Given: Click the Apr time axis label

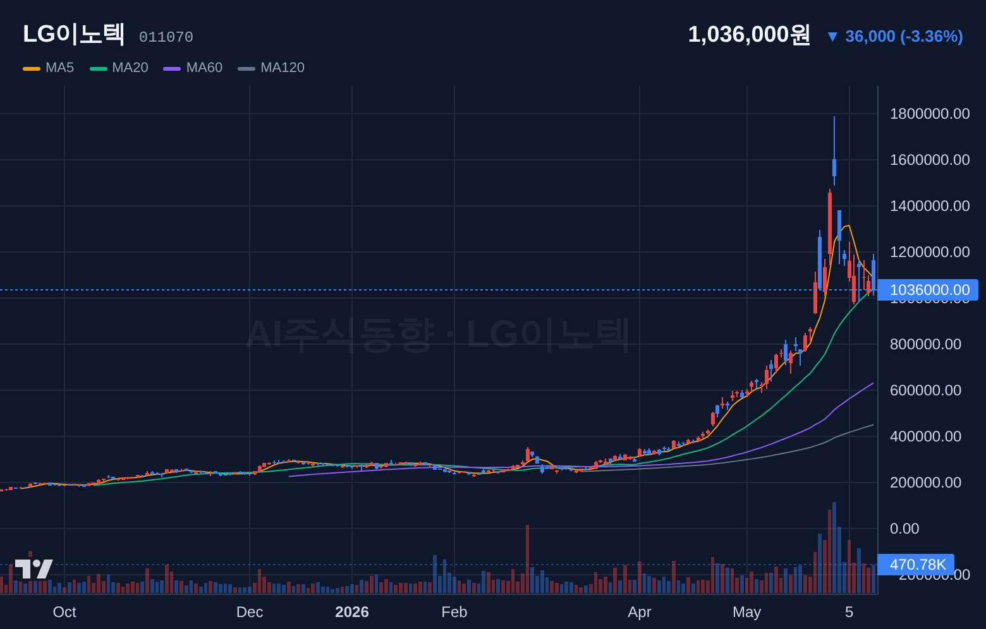Looking at the screenshot, I should pos(640,612).
